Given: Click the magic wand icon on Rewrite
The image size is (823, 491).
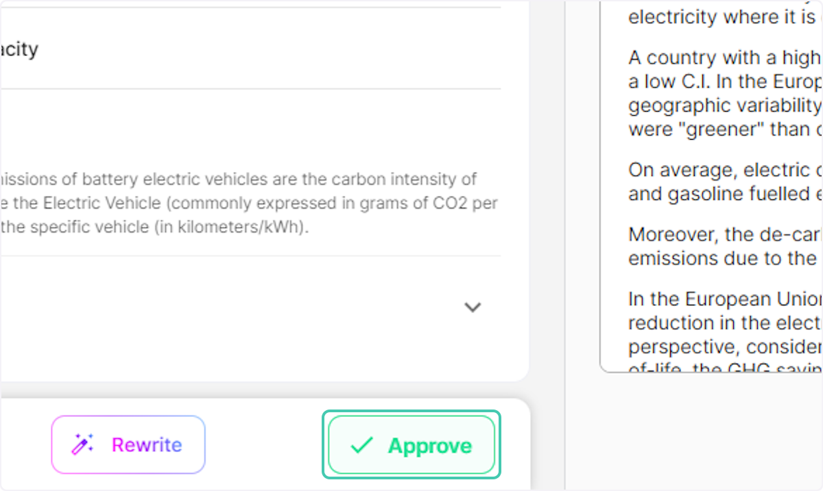Looking at the screenshot, I should [83, 445].
